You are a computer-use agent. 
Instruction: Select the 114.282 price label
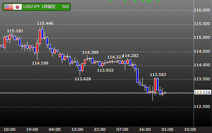(x=131, y=56)
